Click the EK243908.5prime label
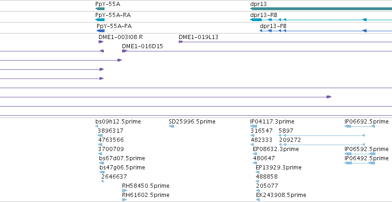Image resolution: width=392 pixels, height=202 pixels. click(281, 195)
